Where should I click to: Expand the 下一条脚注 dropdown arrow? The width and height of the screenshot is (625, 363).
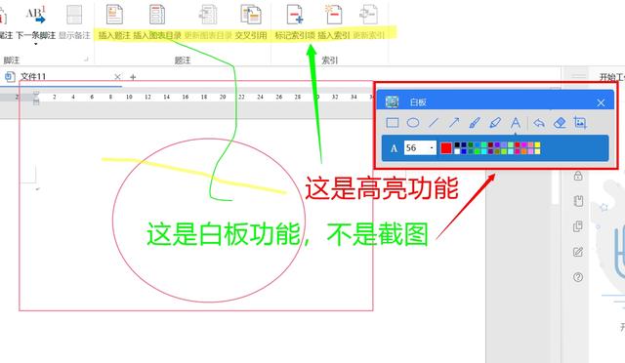click(35, 44)
